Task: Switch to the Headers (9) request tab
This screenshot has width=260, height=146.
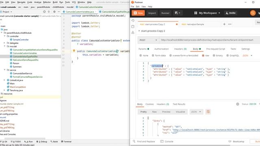Action: tap(180, 49)
